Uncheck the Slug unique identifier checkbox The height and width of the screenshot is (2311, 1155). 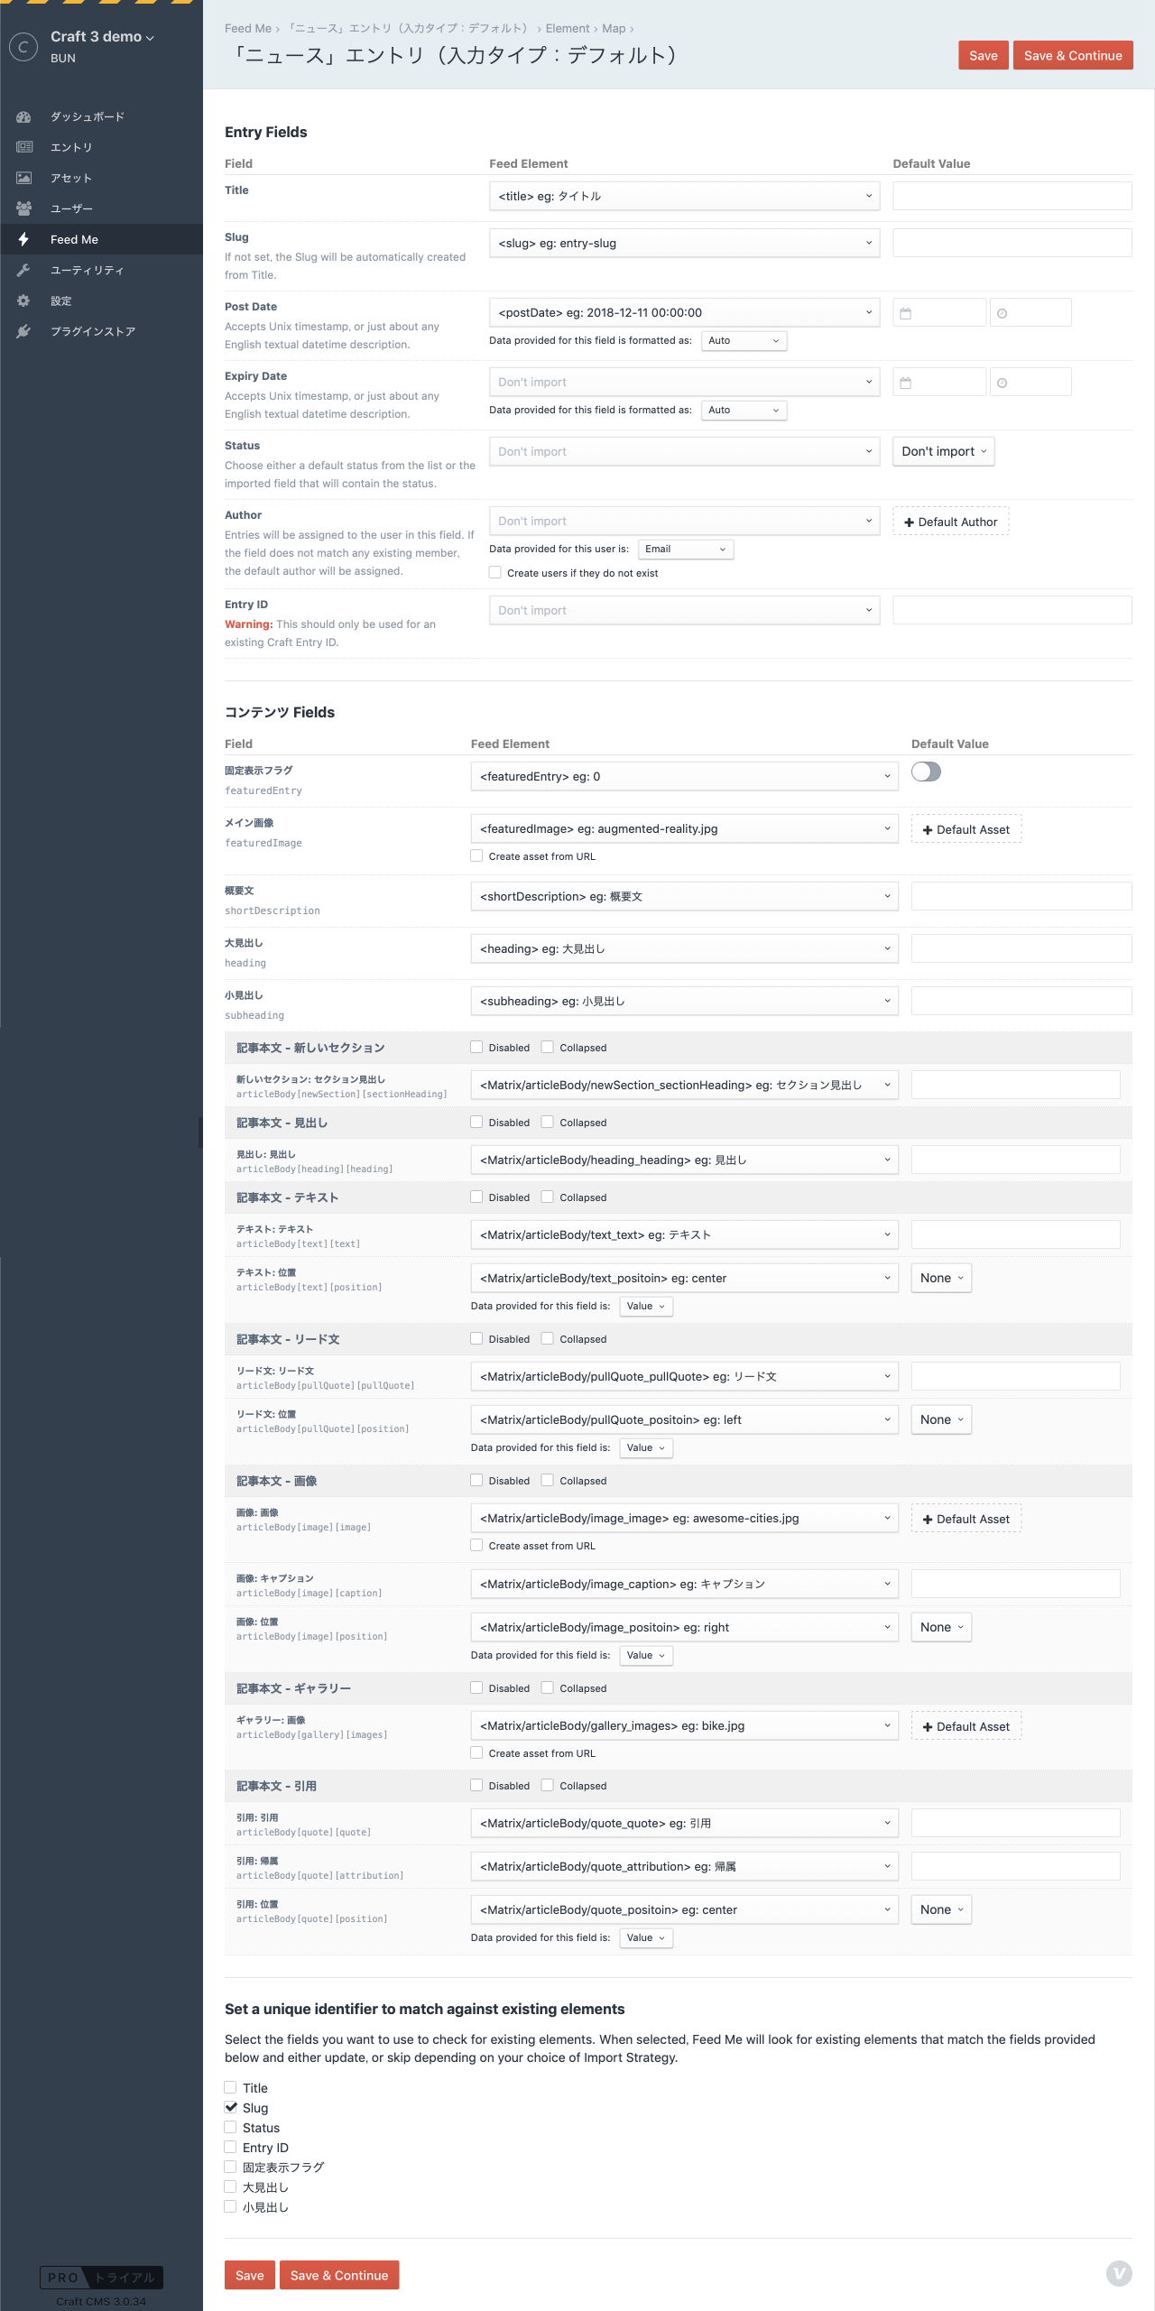pos(231,2107)
